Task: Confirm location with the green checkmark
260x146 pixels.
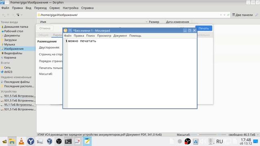Action: (x=228, y=15)
